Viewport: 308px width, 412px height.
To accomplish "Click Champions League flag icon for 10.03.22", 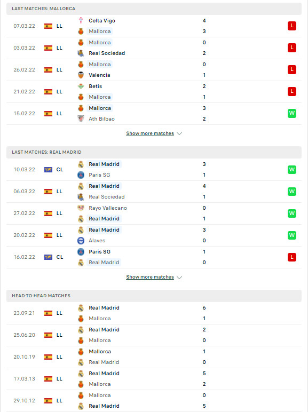I will [48, 170].
